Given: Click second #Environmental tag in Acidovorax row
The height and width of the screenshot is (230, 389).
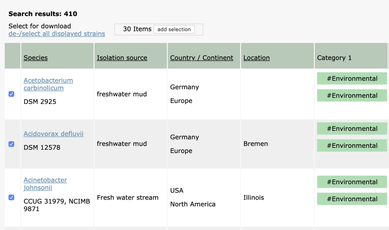Looking at the screenshot, I should click(352, 145).
